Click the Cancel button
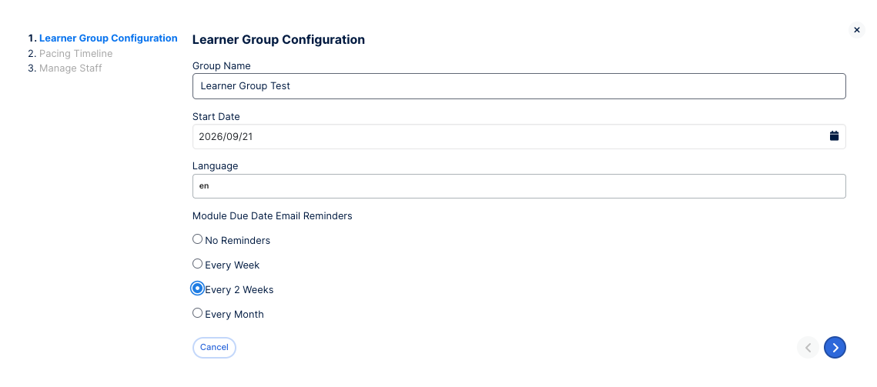The image size is (877, 387). [x=214, y=347]
